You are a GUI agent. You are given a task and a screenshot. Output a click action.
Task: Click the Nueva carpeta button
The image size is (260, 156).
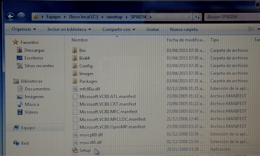click(x=184, y=29)
